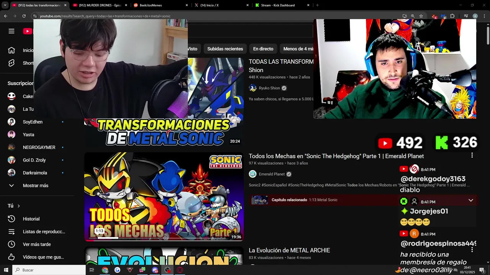Click the Windows Buscar search box
Screen dimensions: 490x275
[x=49, y=270]
